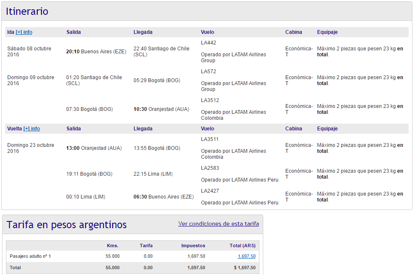Click departure '00:10 Lima (LIM)'
The height and width of the screenshot is (276, 415).
[86, 197]
